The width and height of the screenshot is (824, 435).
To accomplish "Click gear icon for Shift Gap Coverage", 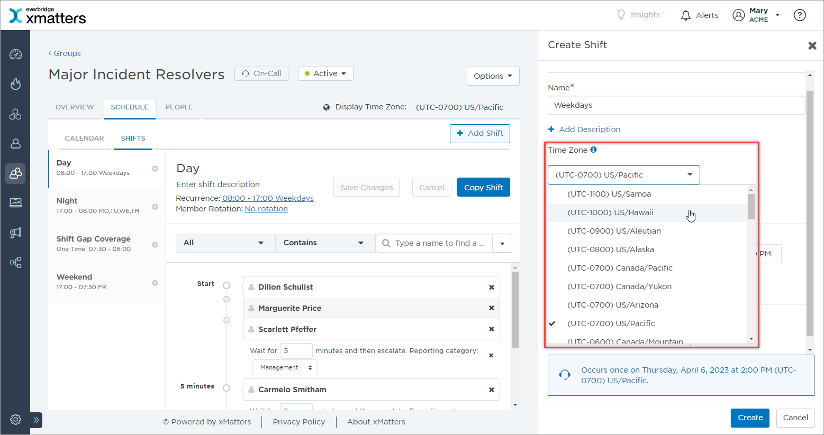I will (x=155, y=245).
